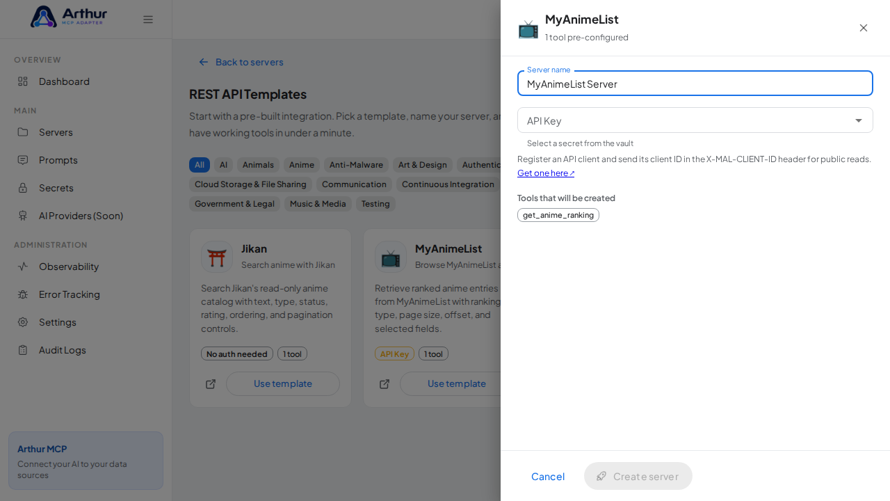Screen dimensions: 890x501
Task: Open the Jikan external link icon
Action: click(211, 384)
